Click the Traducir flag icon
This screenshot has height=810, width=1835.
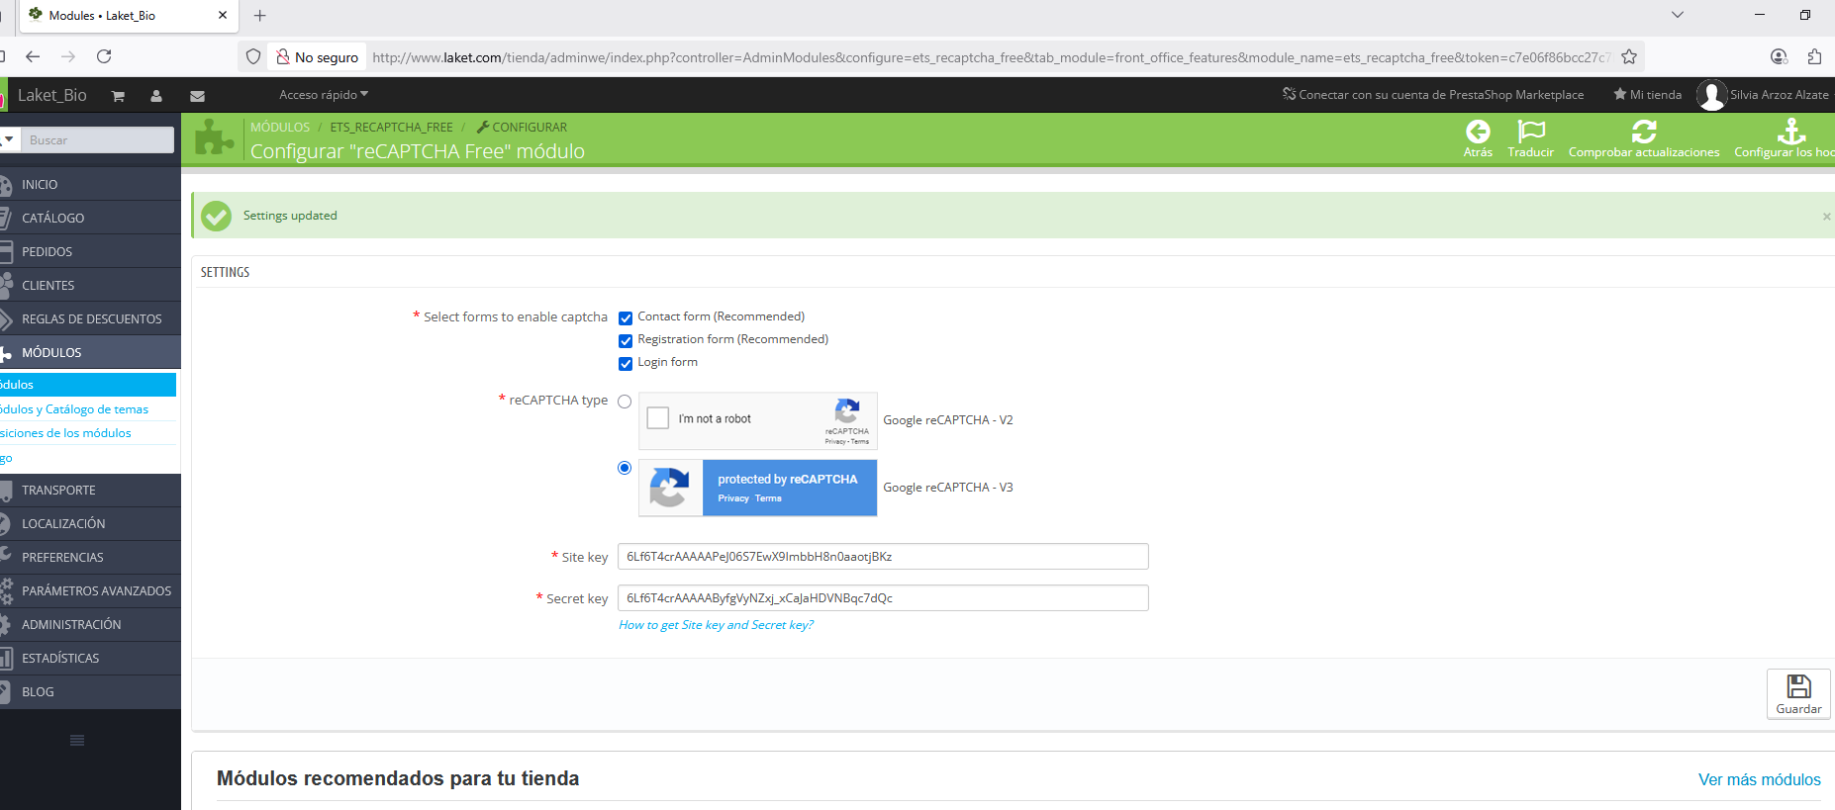1531,132
